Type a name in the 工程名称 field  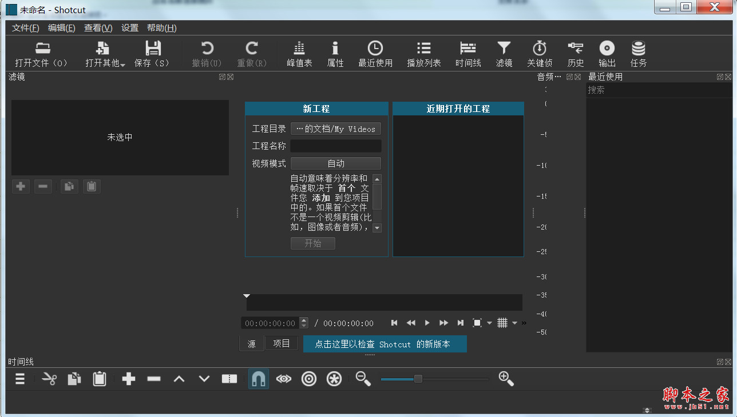tap(336, 146)
